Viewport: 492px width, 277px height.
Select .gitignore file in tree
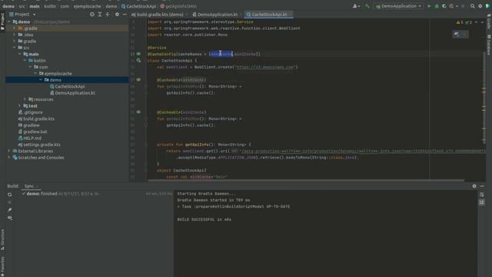tap(30, 112)
